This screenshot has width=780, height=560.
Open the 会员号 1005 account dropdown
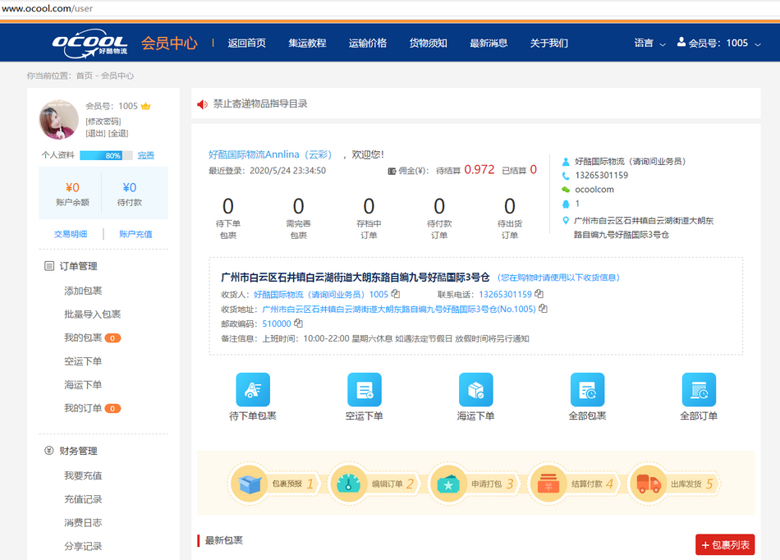(x=719, y=44)
